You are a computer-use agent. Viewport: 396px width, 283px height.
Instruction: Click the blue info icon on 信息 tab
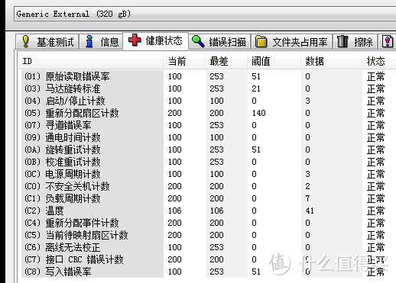click(x=89, y=41)
